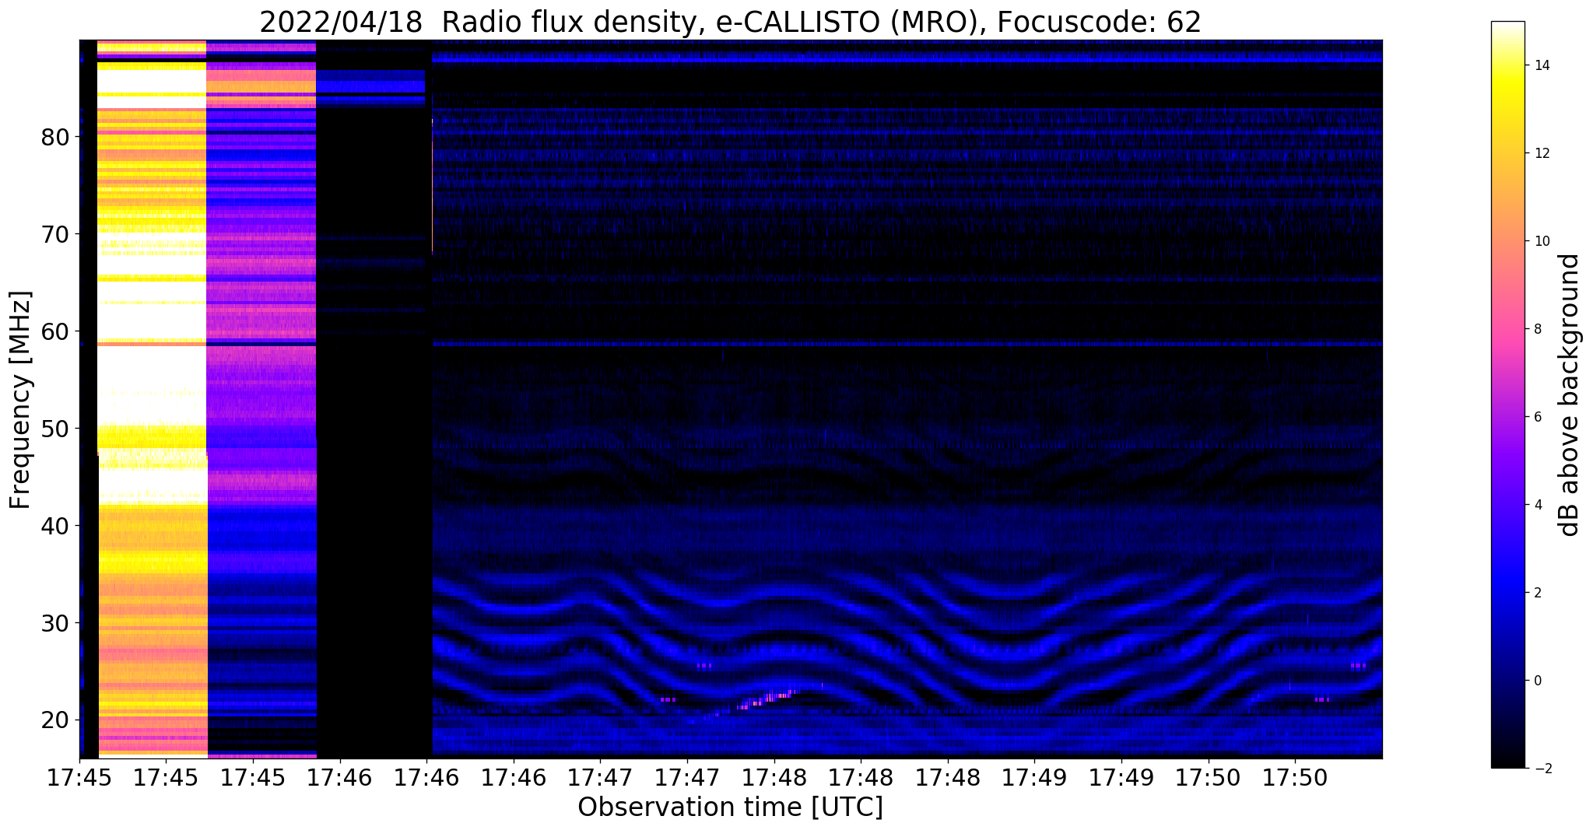Click the 80 tick on the frequency axis
Screen dimensions: 1593x830
[56, 137]
